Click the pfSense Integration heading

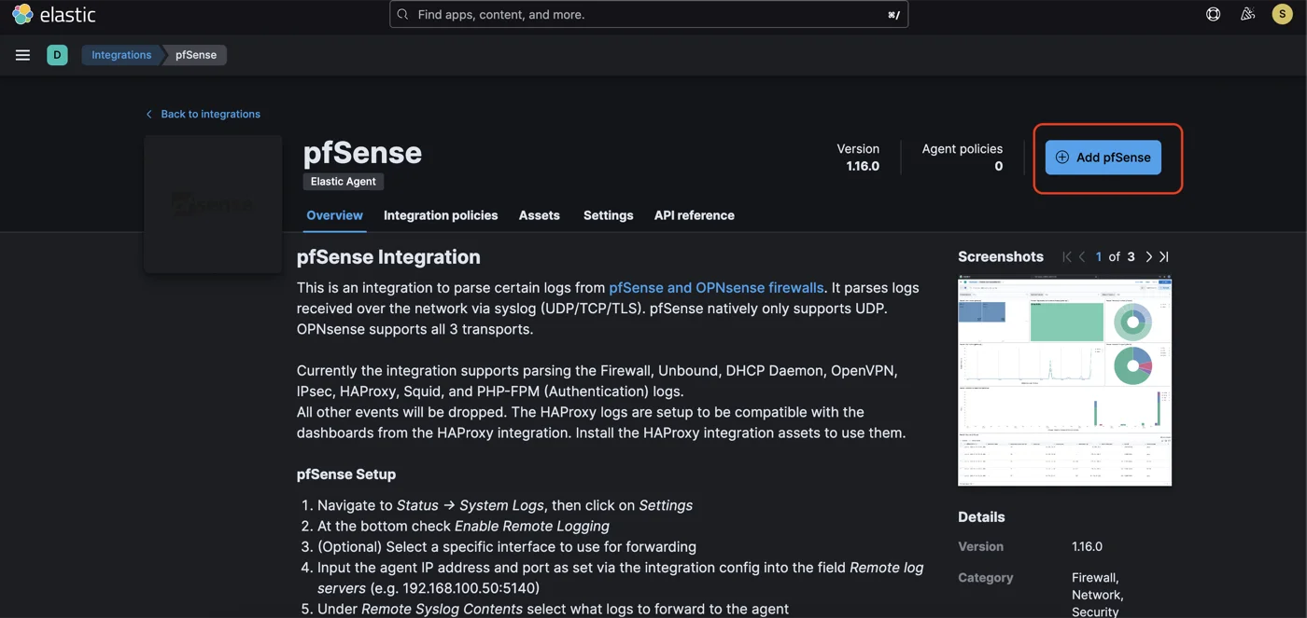[x=388, y=257]
